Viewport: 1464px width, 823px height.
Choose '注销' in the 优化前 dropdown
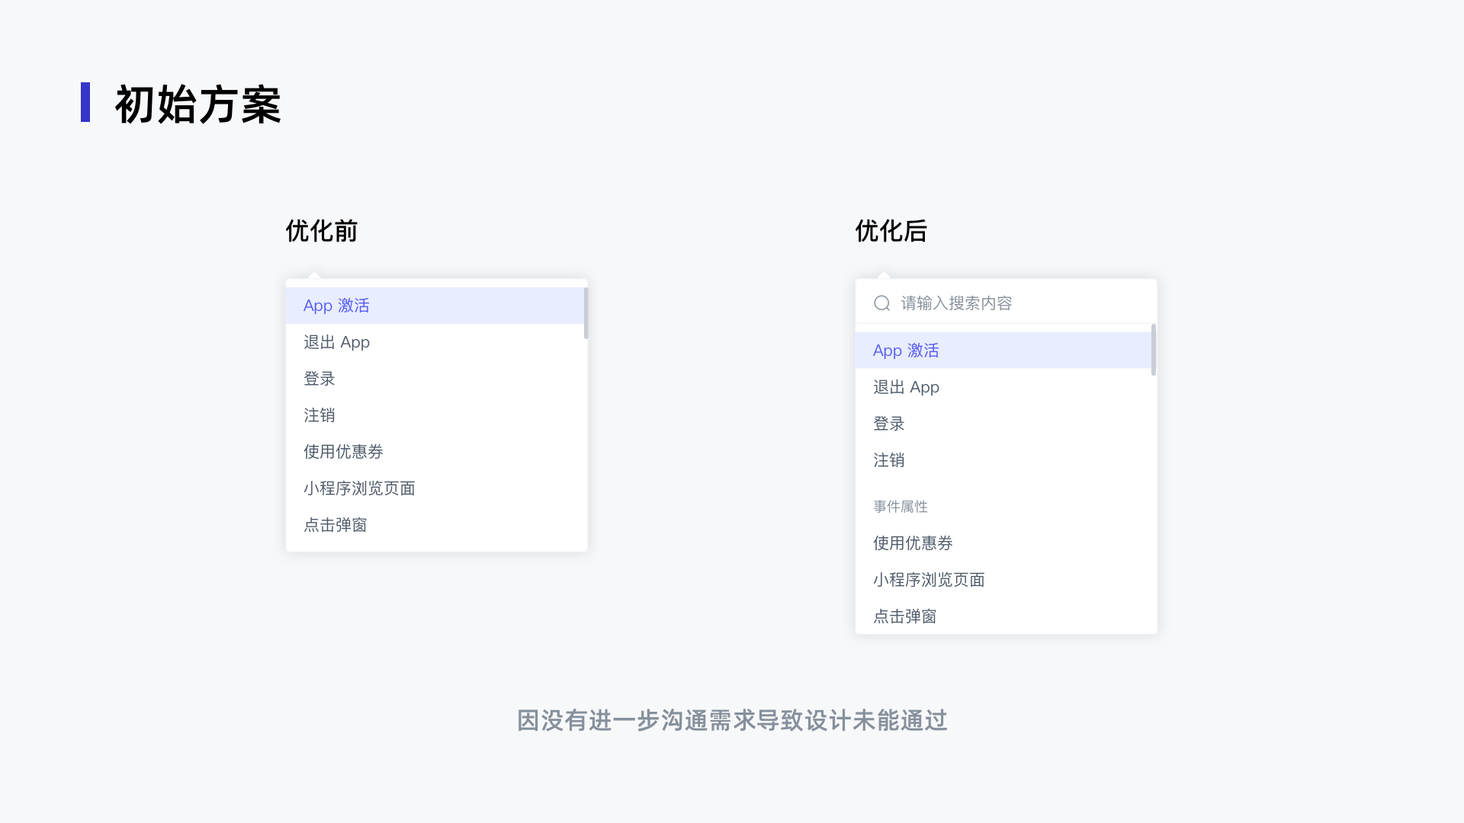319,415
